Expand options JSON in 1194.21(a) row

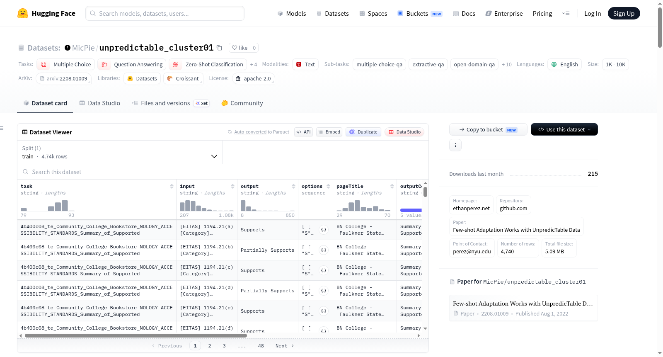tap(324, 230)
